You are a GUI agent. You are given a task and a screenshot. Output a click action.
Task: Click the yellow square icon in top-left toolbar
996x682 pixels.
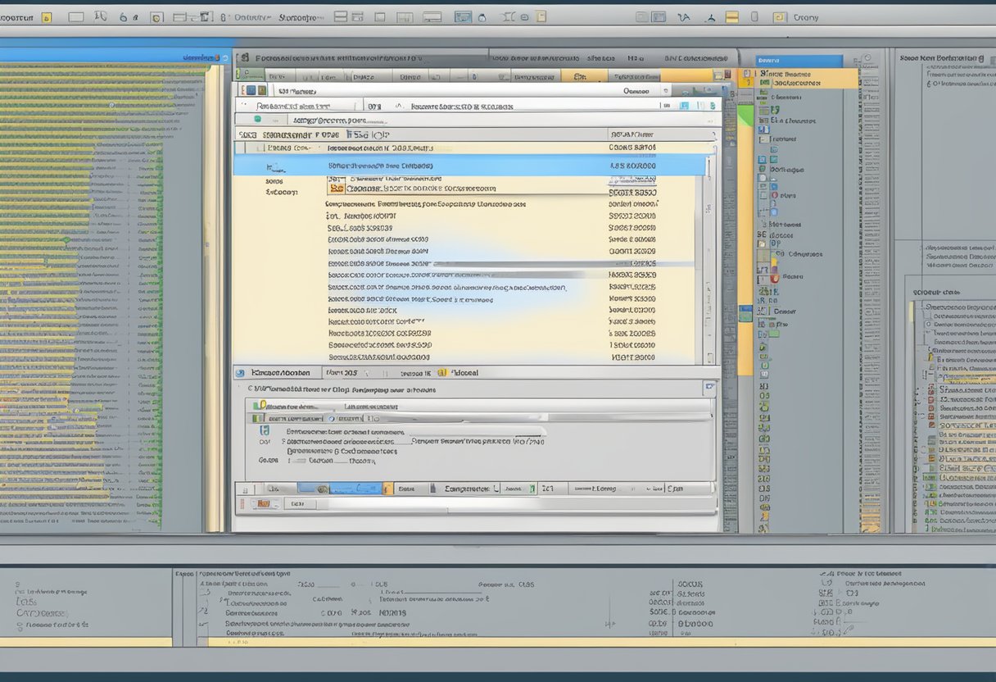(46, 16)
